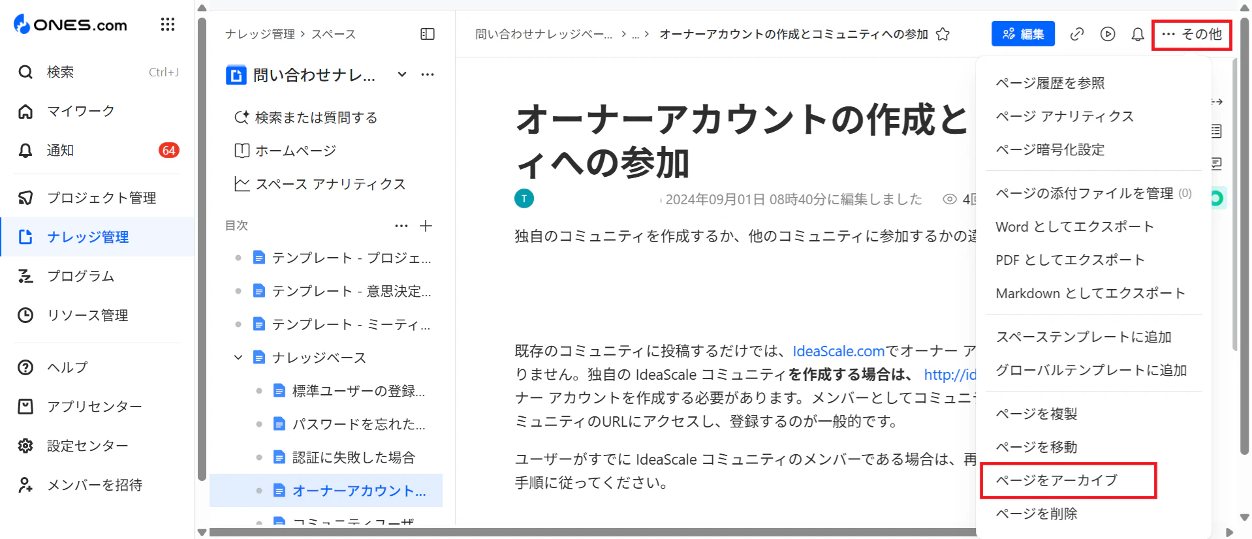
Task: Click ナレッジ管理 breadcrumb link
Action: point(260,34)
